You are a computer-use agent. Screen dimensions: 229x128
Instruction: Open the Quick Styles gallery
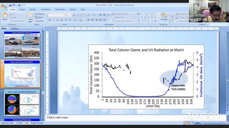[171, 17]
